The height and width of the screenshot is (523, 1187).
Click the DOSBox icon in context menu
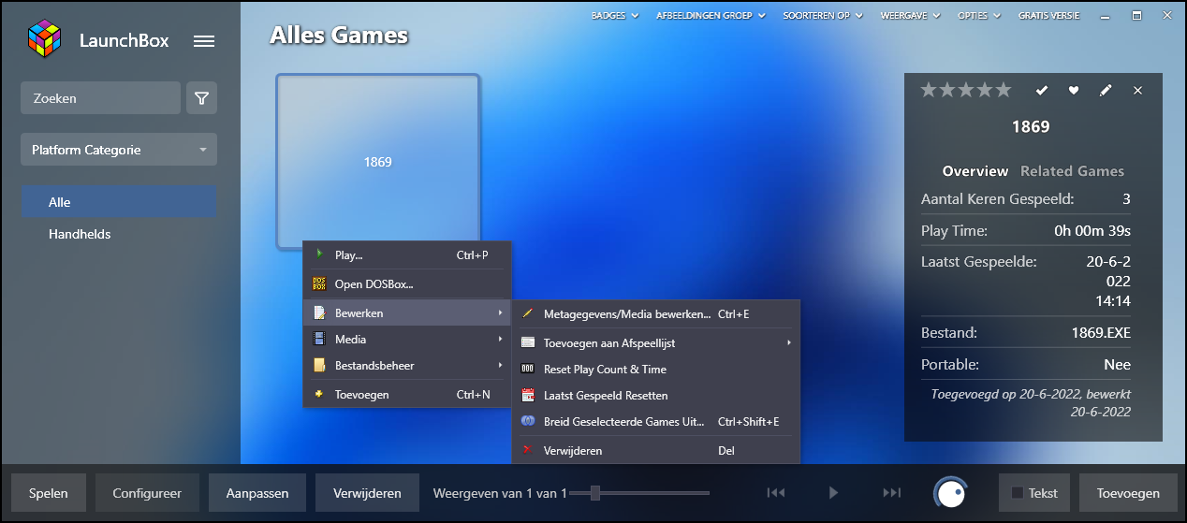coord(319,283)
